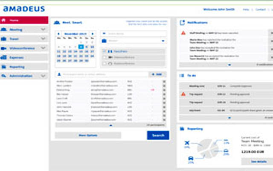Click the Expenses icon in sidebar
The image size is (273, 171).
pos(4,57)
